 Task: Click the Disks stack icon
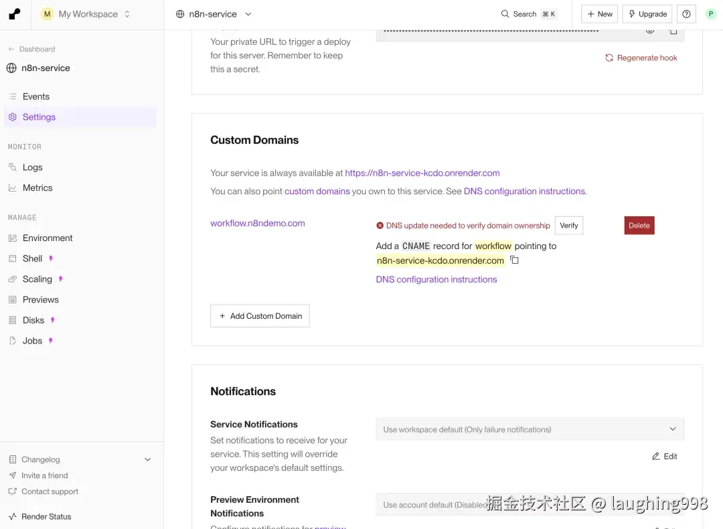(x=13, y=320)
